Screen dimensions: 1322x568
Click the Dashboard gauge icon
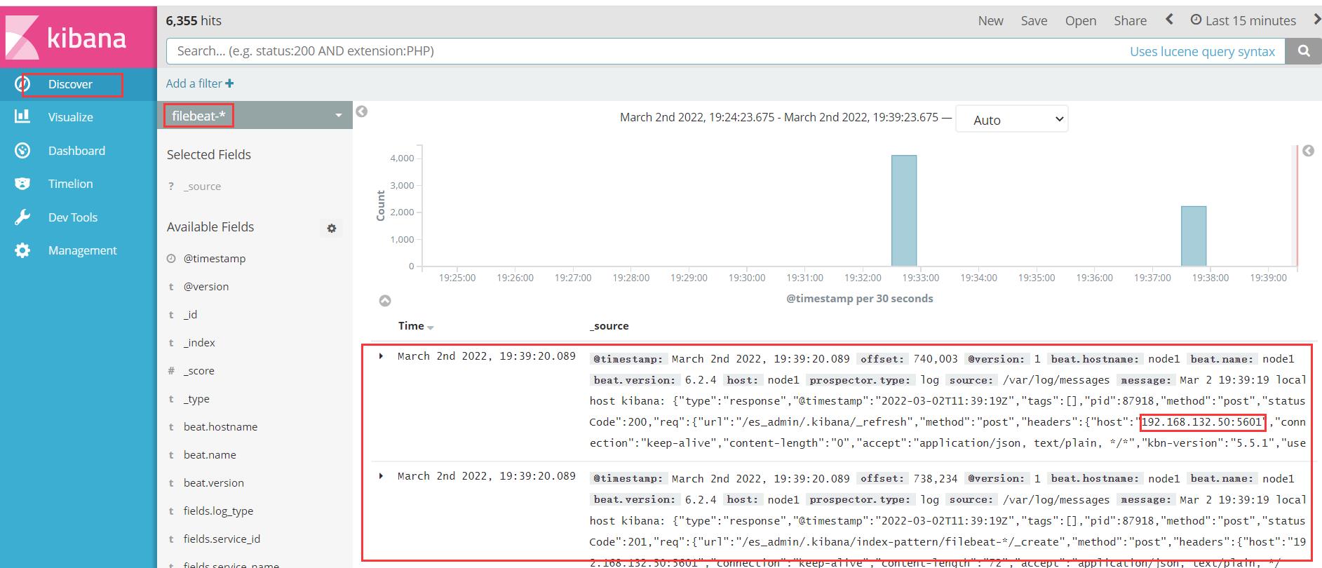[22, 150]
